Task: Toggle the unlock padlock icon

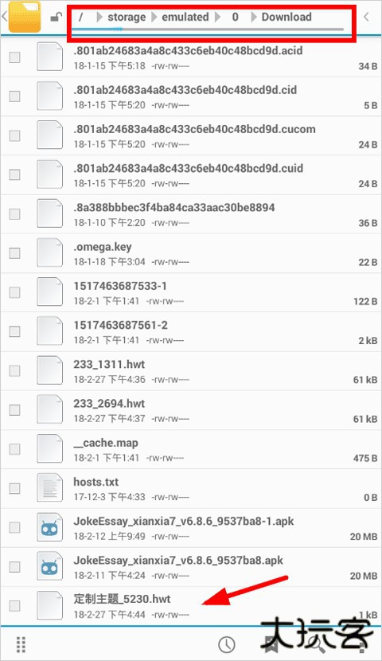Action: click(x=56, y=18)
